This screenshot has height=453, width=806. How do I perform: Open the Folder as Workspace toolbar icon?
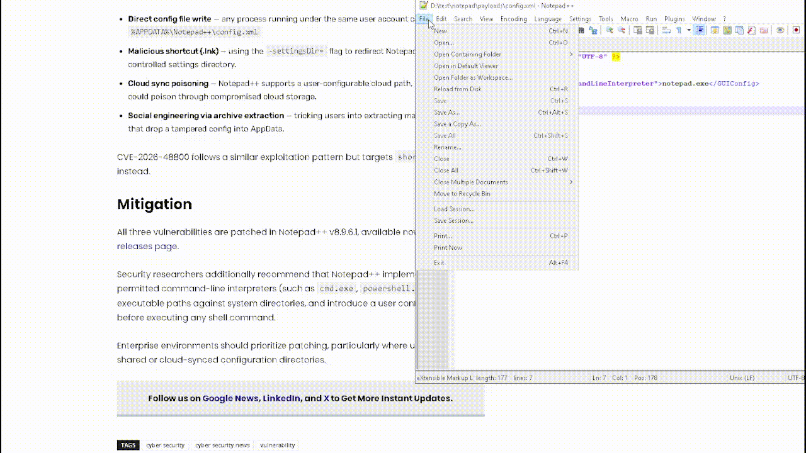coord(764,30)
